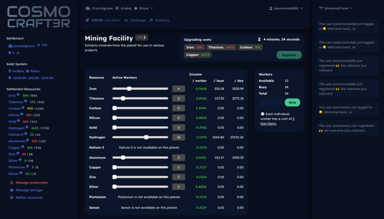Click the Embassy gavel icon

click(151, 20)
